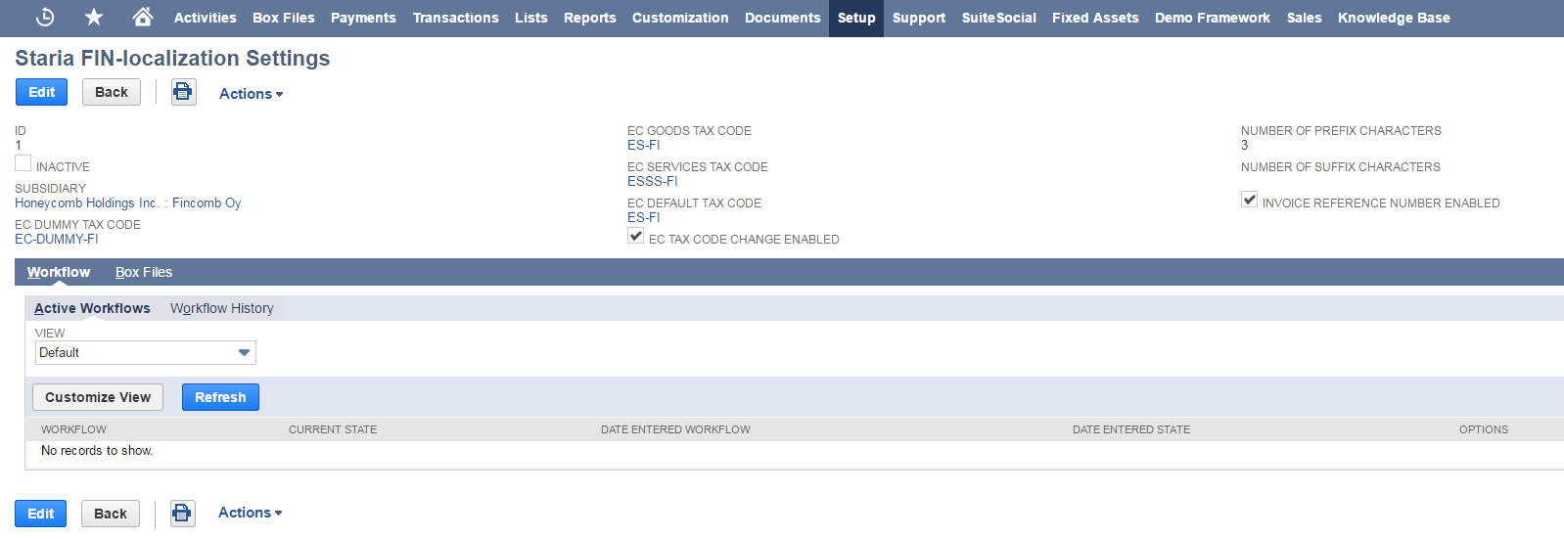Open the Activities menu
The image size is (1564, 539).
coord(205,18)
